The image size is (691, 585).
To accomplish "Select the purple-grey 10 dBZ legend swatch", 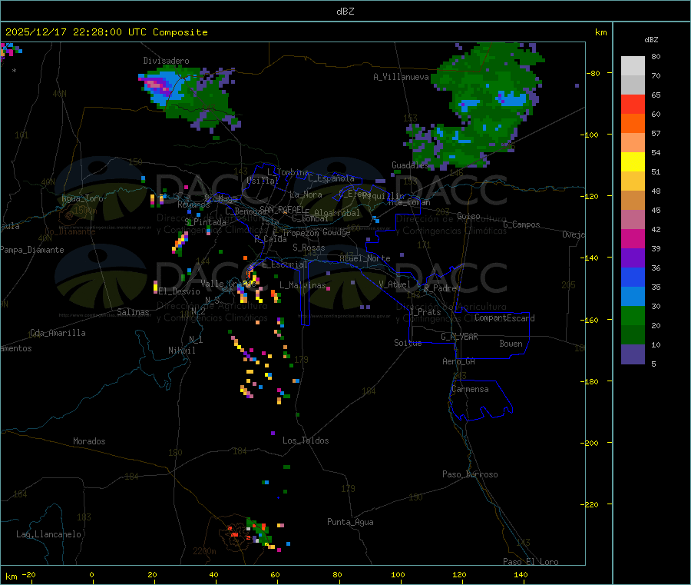I will pos(633,354).
